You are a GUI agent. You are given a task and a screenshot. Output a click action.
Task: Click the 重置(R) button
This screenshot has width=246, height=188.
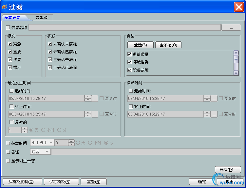click(94, 181)
